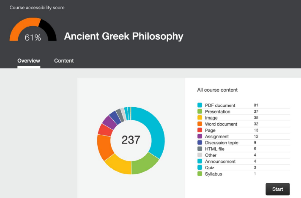
Task: Select the Overview tab
Action: tap(29, 61)
